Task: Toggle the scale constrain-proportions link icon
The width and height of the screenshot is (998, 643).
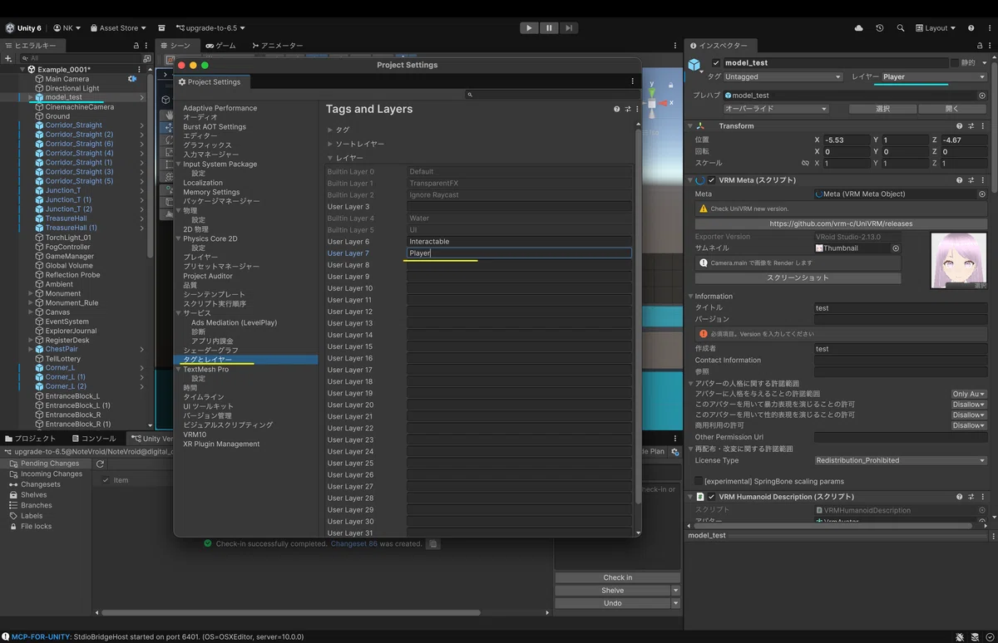Action: [805, 164]
